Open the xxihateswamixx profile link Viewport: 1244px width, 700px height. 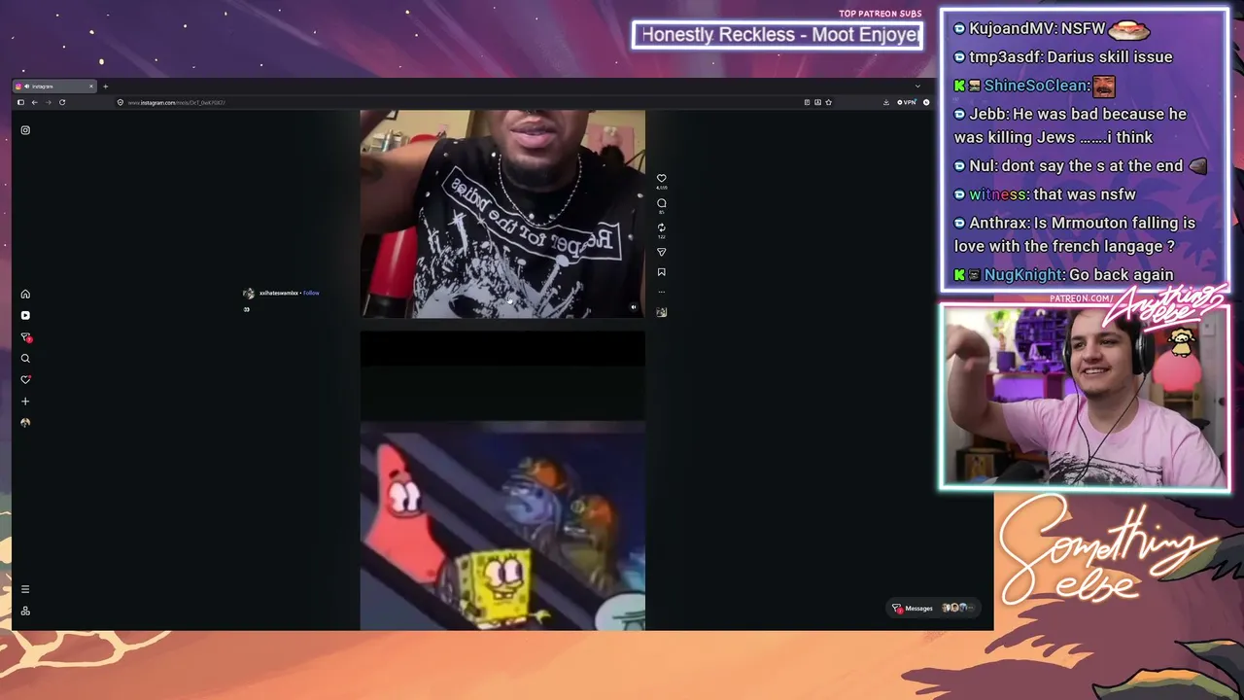tap(279, 293)
